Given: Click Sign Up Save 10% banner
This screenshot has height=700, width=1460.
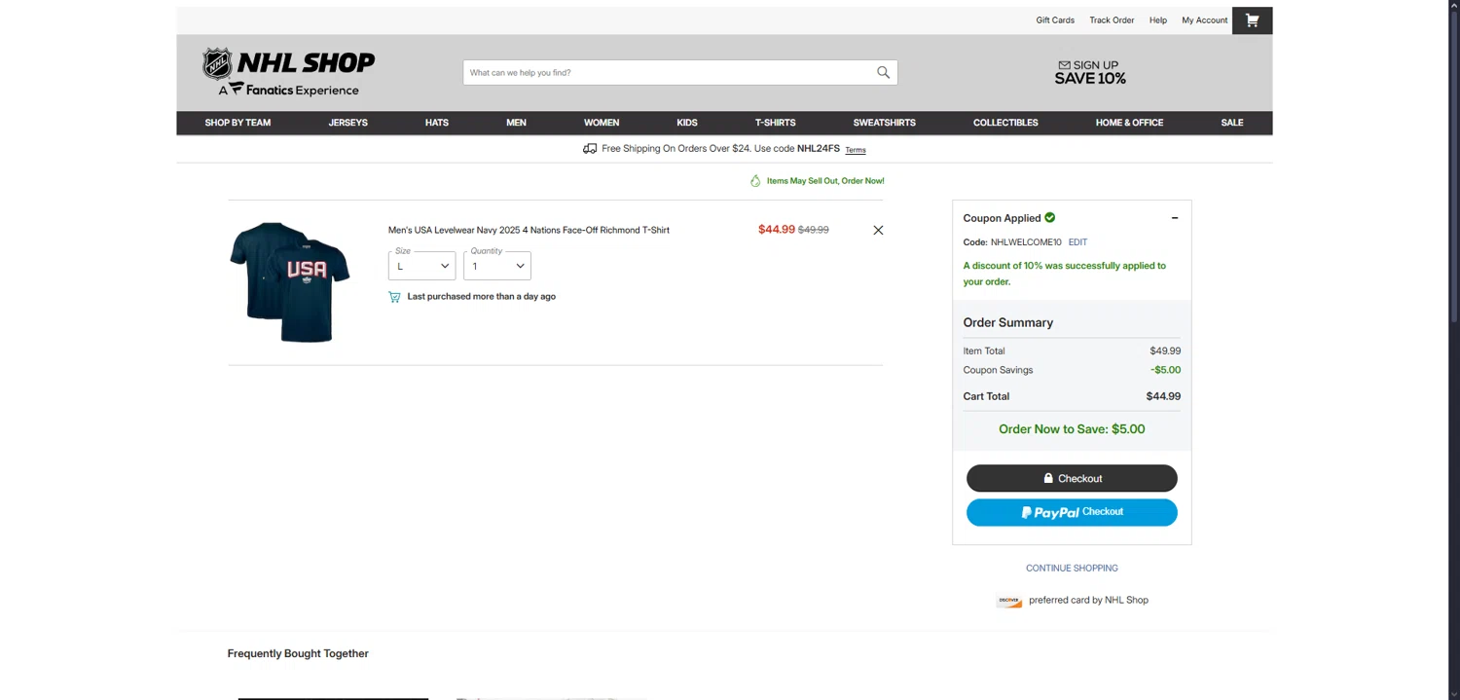Looking at the screenshot, I should click(x=1090, y=72).
